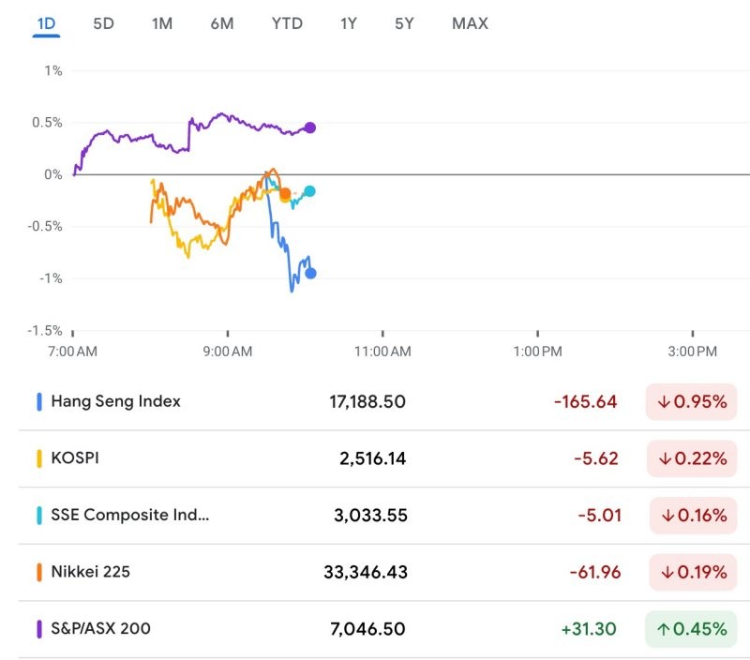
Task: Click the Hang Seng price 17,188.50
Action: click(367, 402)
